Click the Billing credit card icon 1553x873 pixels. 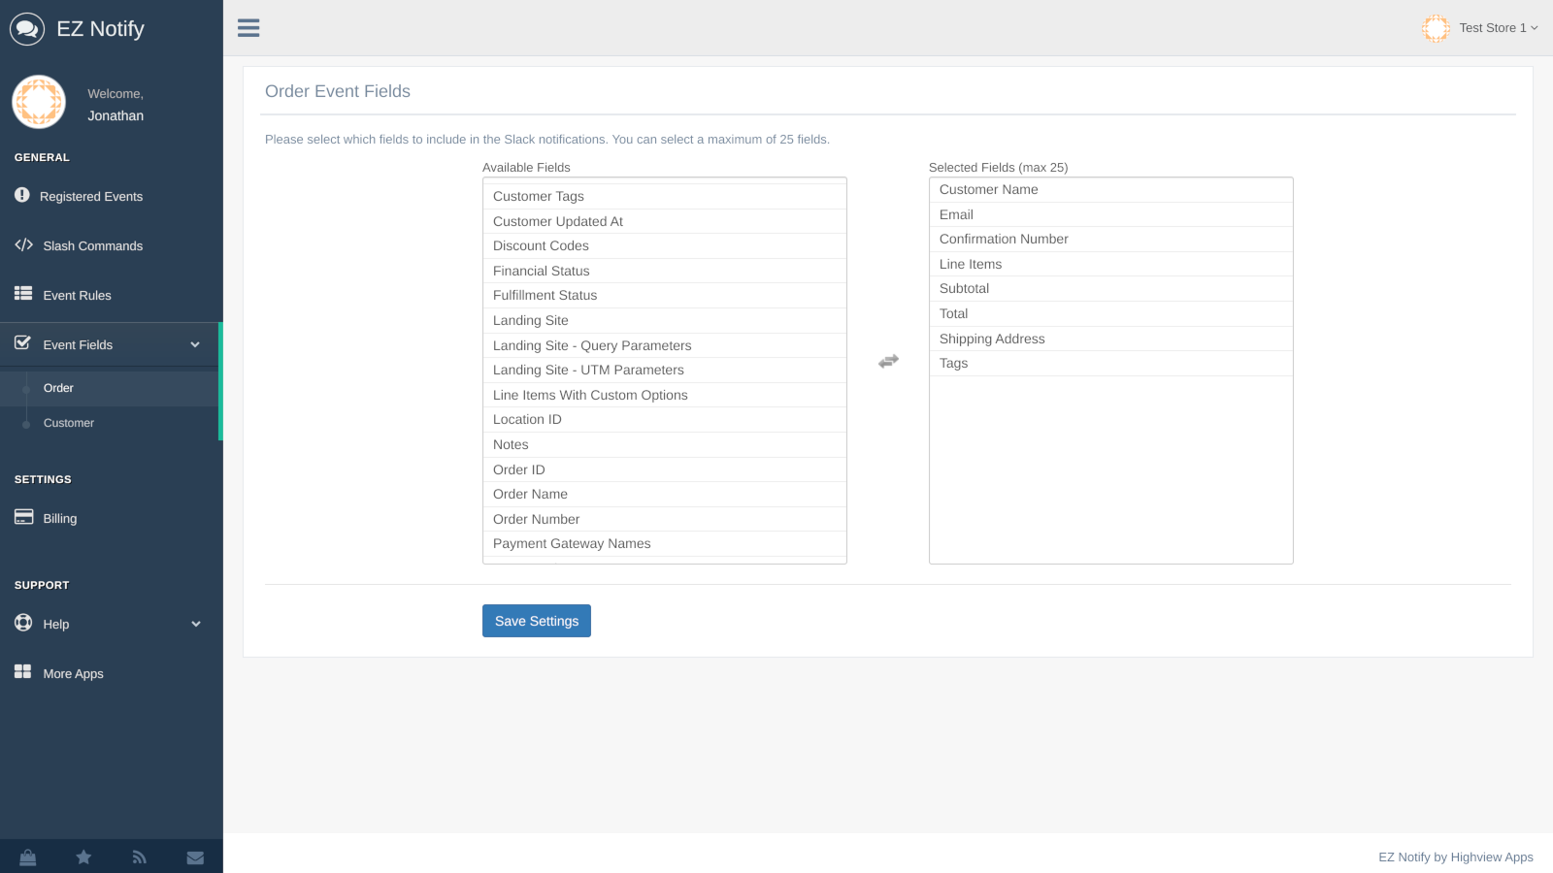click(x=23, y=517)
